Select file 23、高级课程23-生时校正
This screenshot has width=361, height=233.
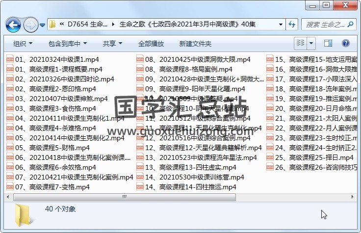click(x=312, y=138)
